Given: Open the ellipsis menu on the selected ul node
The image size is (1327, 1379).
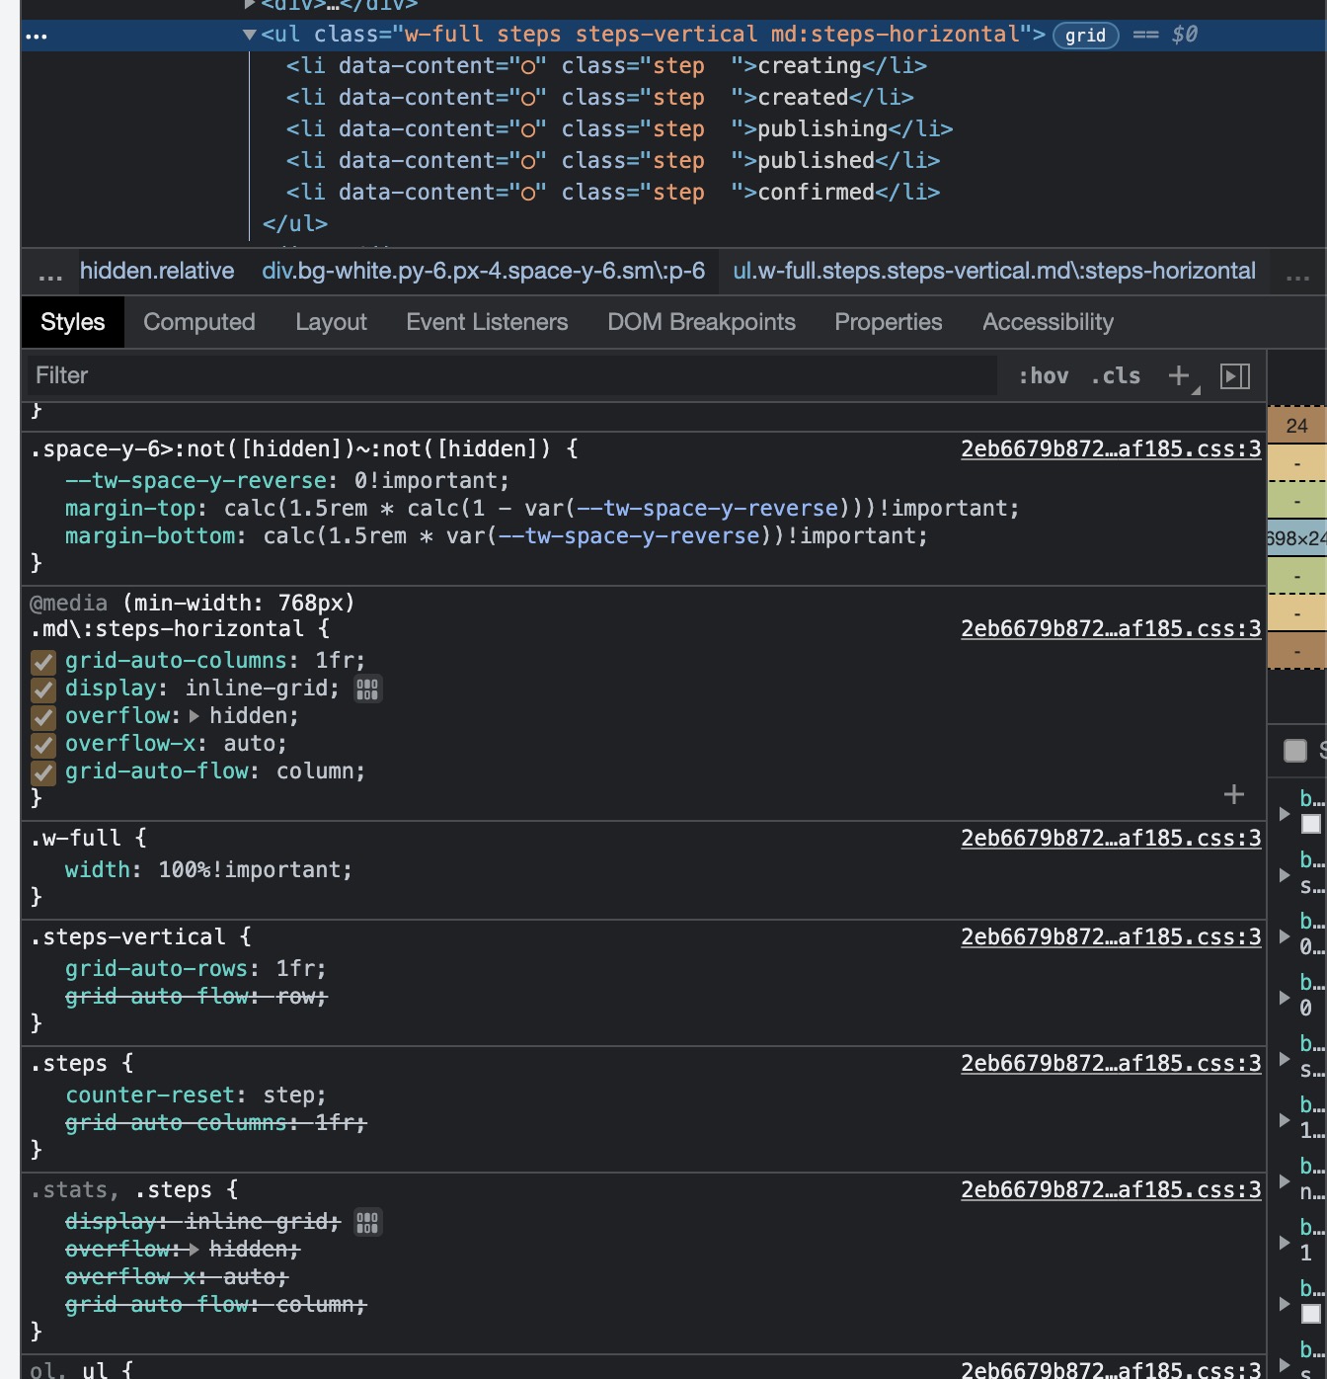Looking at the screenshot, I should pyautogui.click(x=37, y=36).
